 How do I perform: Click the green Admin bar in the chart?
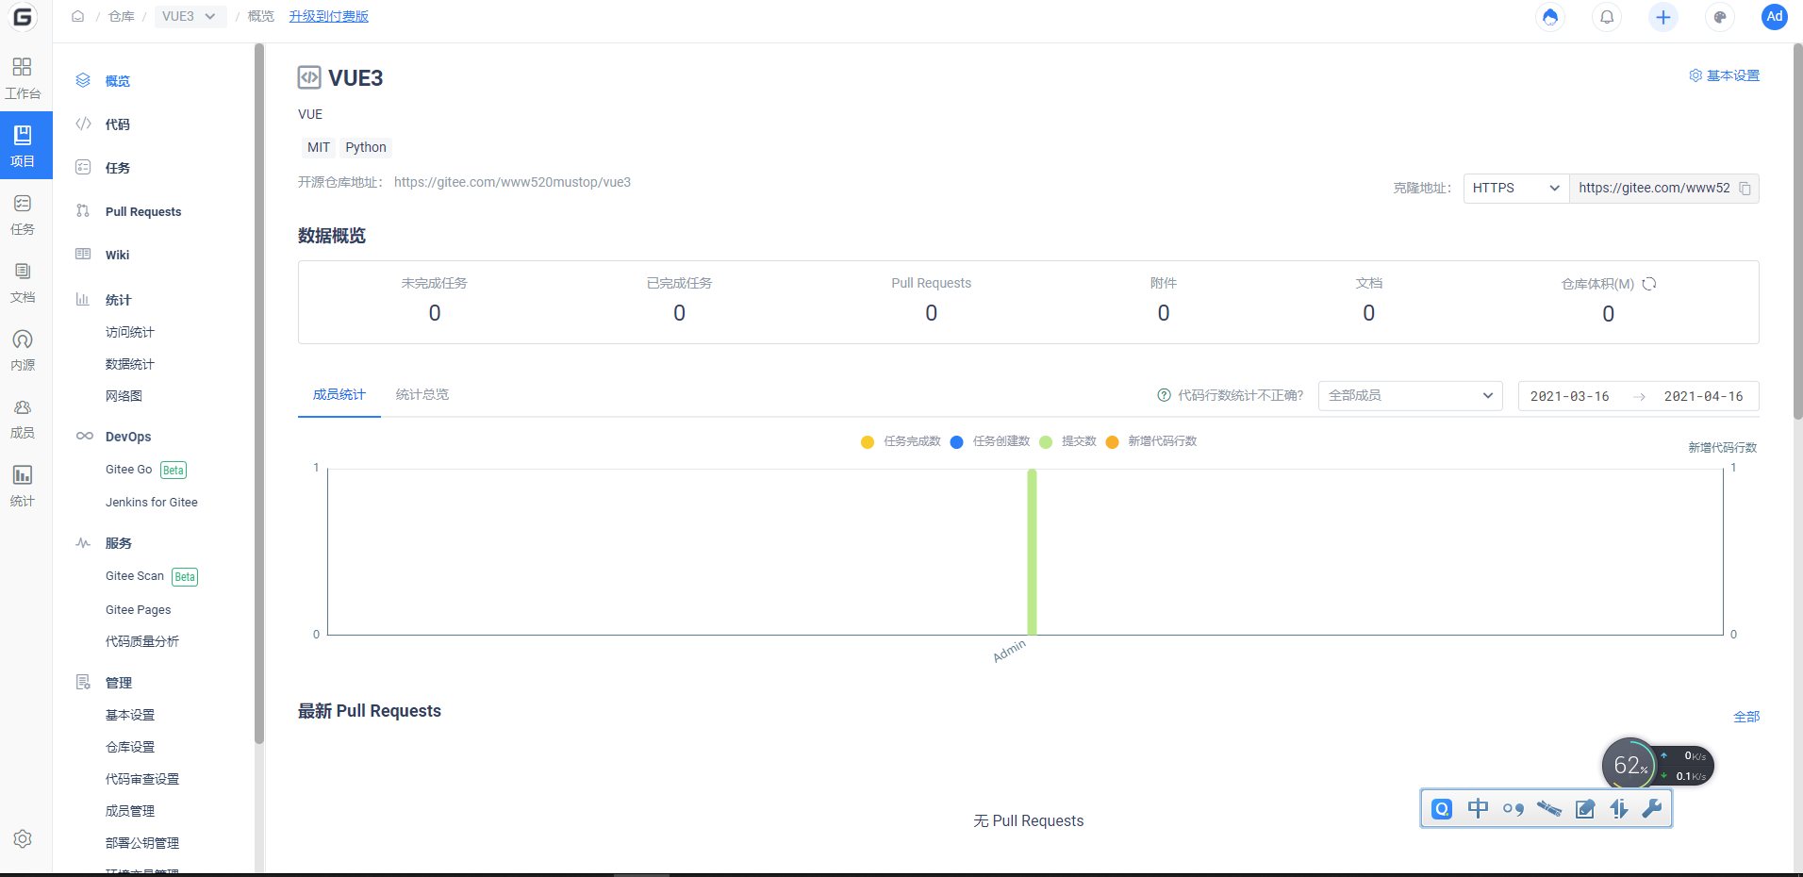point(1032,552)
